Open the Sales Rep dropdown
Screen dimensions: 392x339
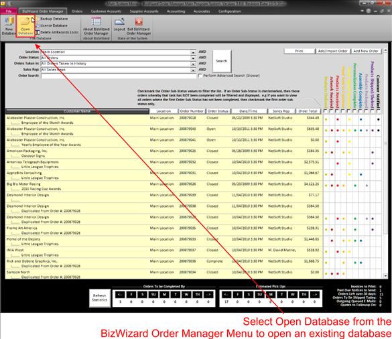point(193,70)
